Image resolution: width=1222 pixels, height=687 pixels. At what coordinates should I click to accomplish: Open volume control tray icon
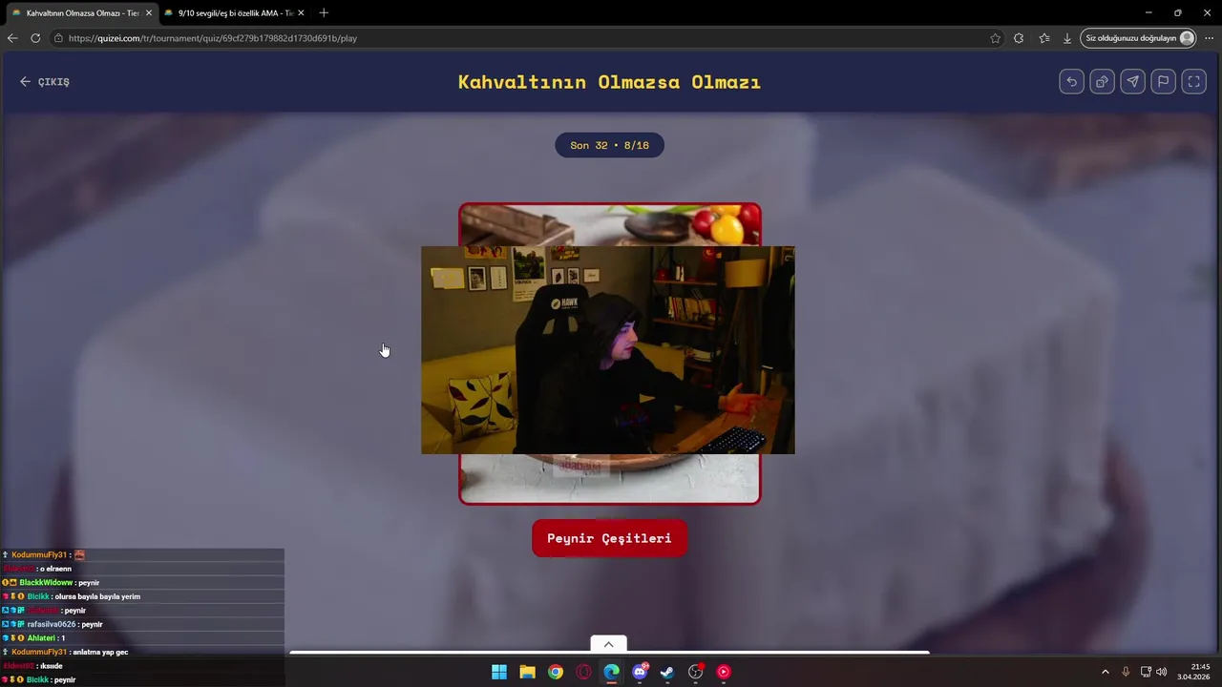(1162, 672)
